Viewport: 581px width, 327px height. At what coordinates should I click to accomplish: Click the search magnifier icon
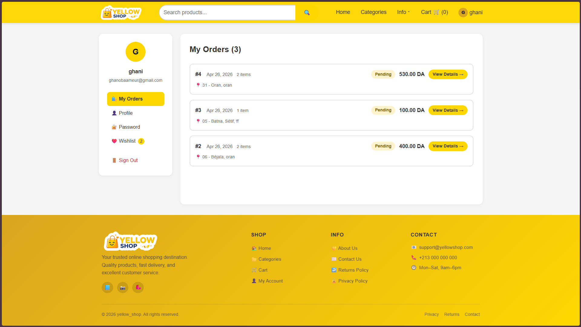307,12
